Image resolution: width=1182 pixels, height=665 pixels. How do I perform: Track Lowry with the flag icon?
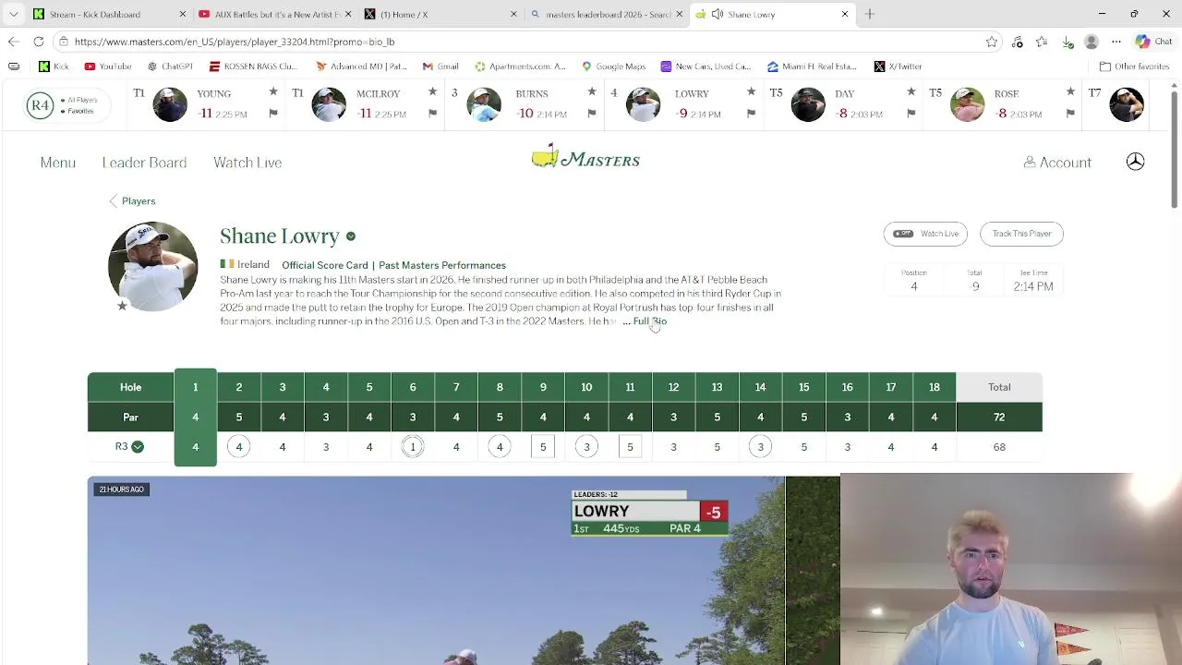point(751,114)
